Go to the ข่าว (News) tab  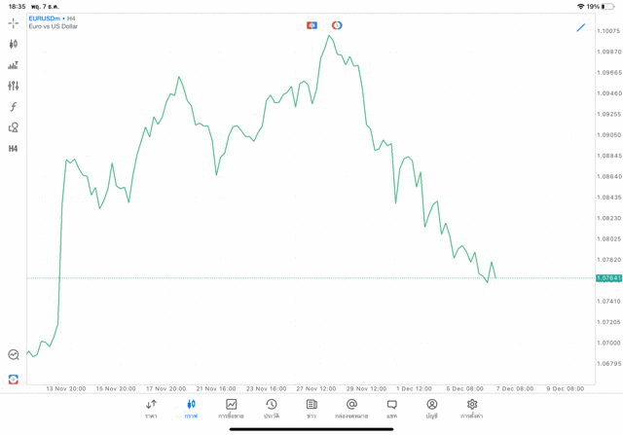coord(311,409)
